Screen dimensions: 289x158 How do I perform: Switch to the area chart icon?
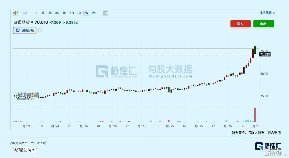[25, 13]
